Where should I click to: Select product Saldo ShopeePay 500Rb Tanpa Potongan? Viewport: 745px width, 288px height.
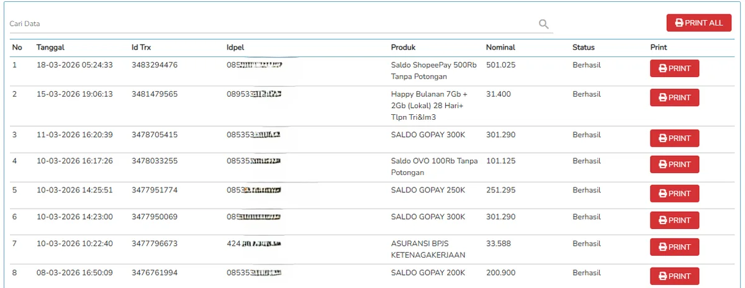434,71
